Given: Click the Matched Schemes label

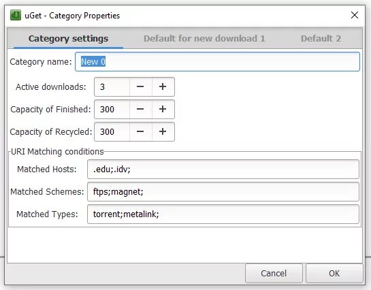Looking at the screenshot, I should pyautogui.click(x=47, y=191).
